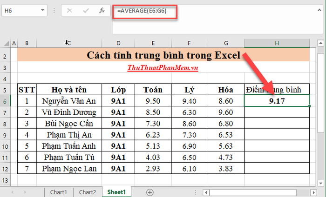Viewport: 326px width, 197px height.
Task: Click cell 'Phạm Ngọc Lan'
Action: (x=69, y=168)
